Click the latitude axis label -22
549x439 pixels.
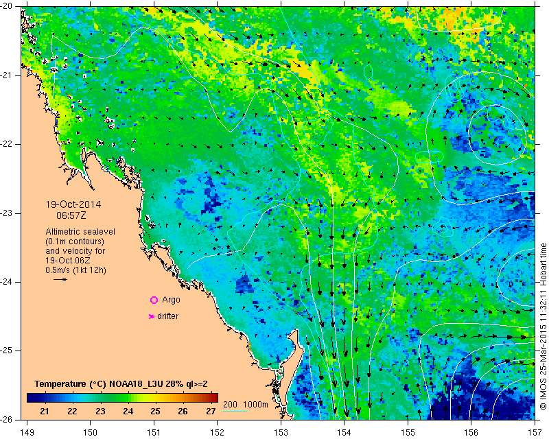pyautogui.click(x=7, y=144)
